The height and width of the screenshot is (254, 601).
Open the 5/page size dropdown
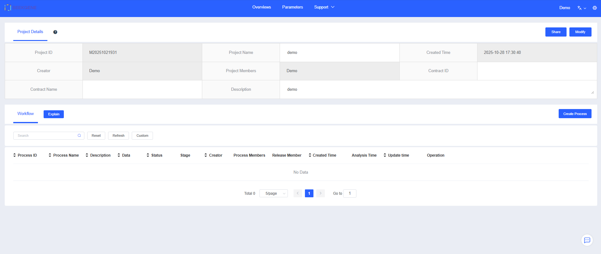point(273,193)
